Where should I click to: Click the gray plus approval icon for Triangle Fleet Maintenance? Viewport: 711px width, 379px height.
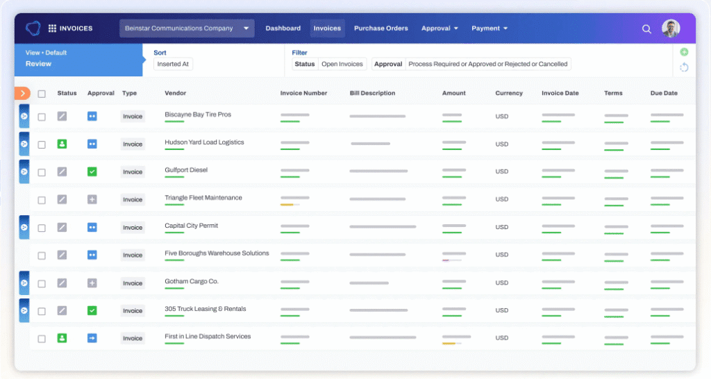click(92, 199)
